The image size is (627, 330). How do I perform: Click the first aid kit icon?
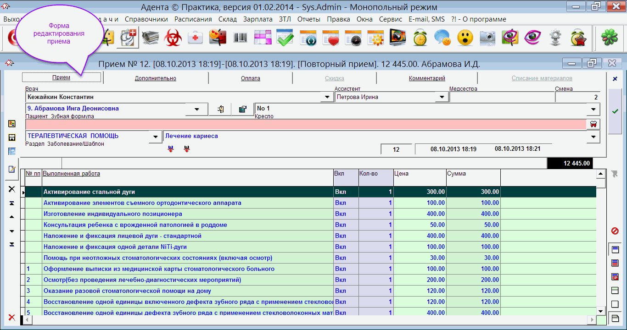click(x=196, y=38)
